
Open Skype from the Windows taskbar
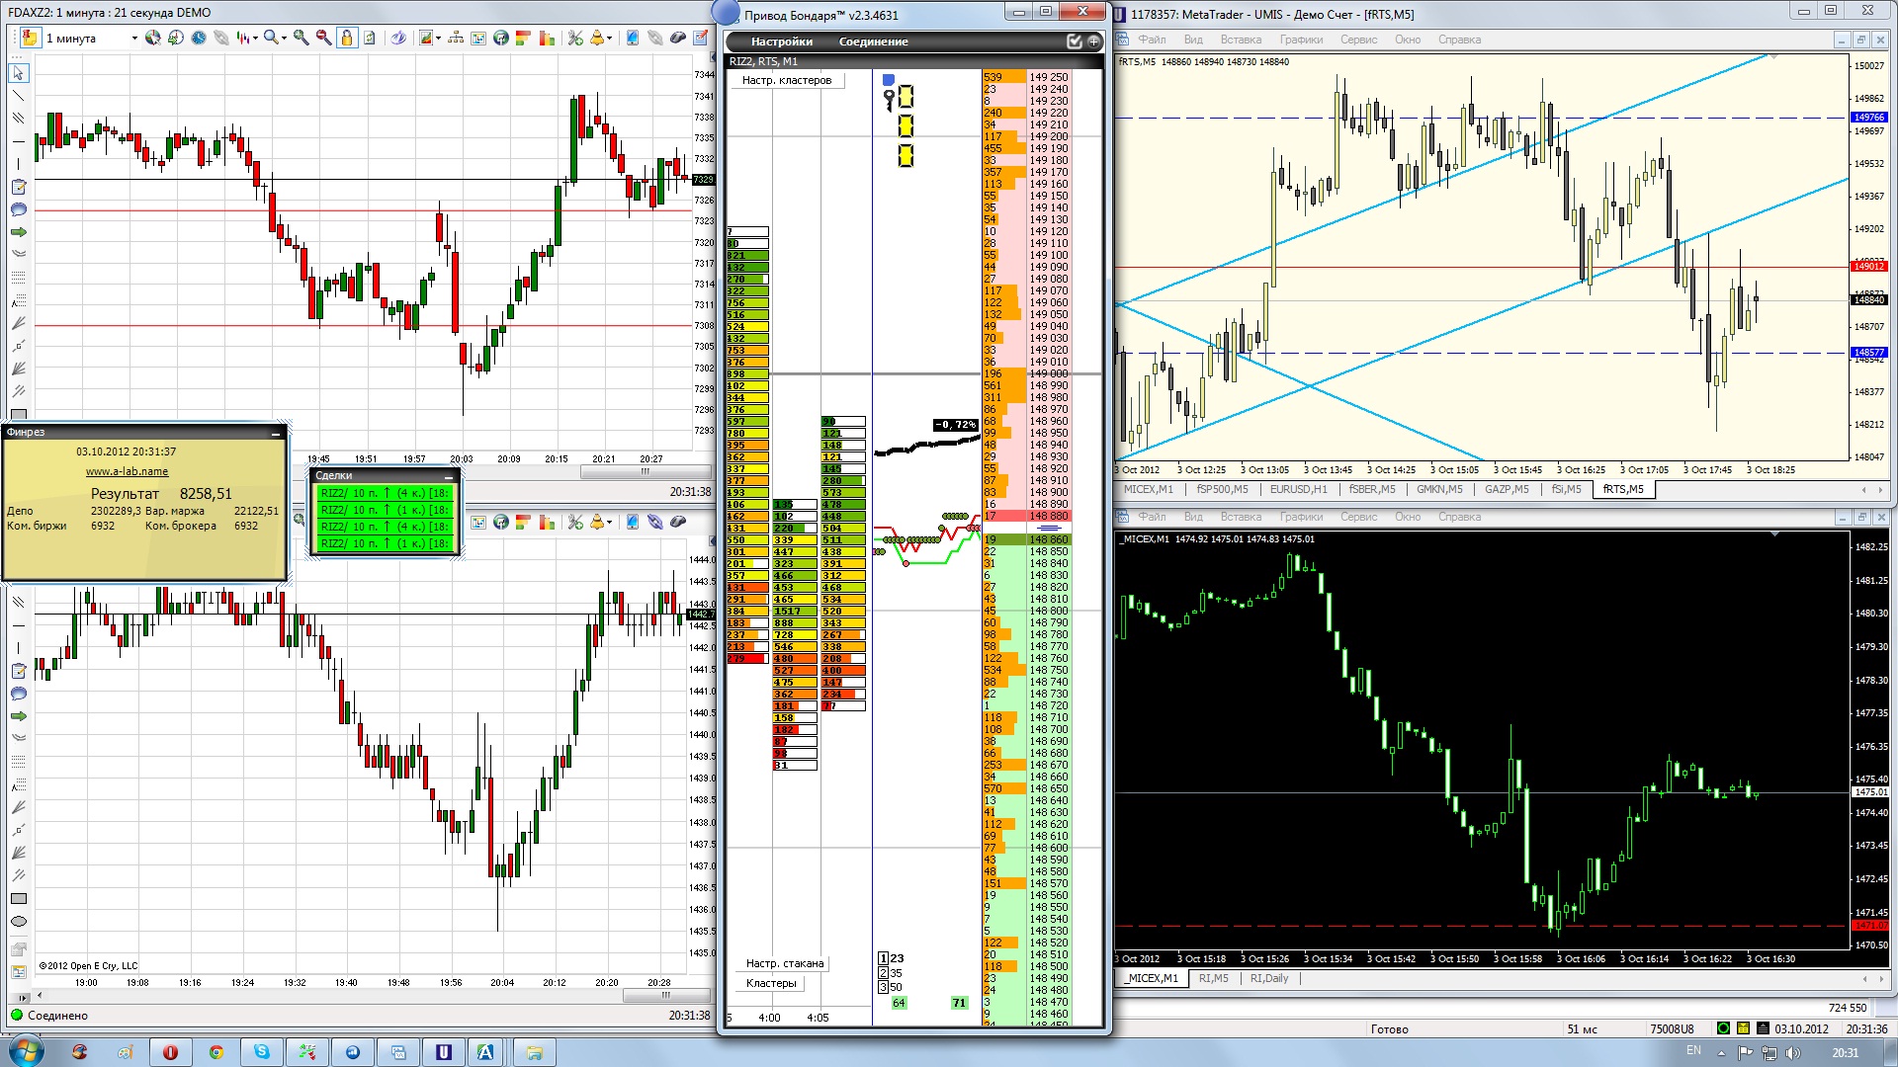[x=262, y=1052]
